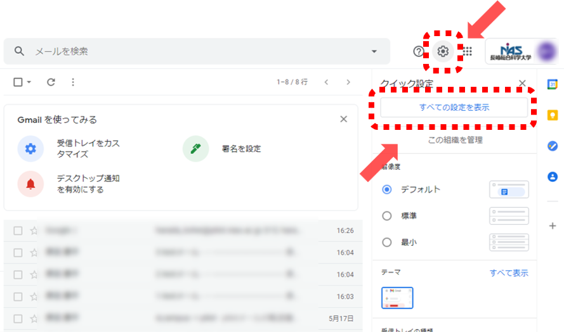Image resolution: width=564 pixels, height=332 pixels.
Task: Star the first 16:04 email
Action: [x=34, y=253]
